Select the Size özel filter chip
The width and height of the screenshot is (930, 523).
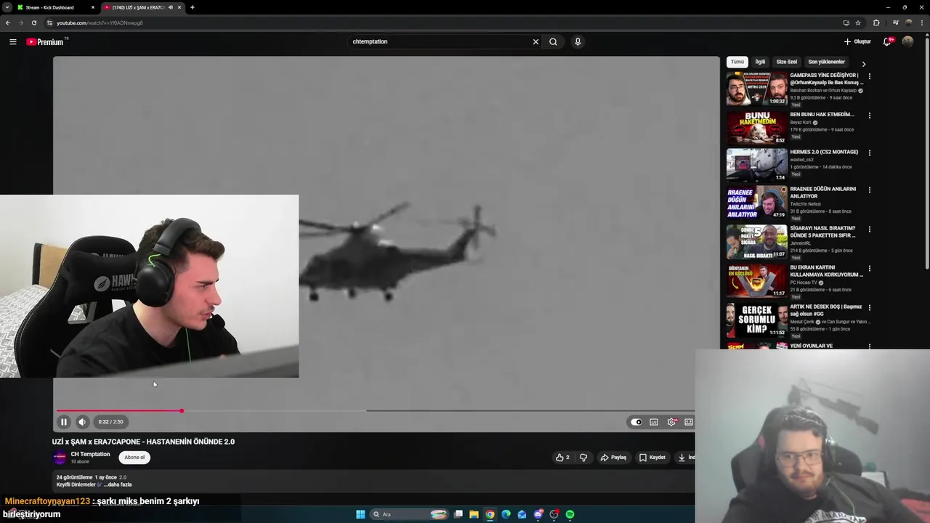(787, 62)
